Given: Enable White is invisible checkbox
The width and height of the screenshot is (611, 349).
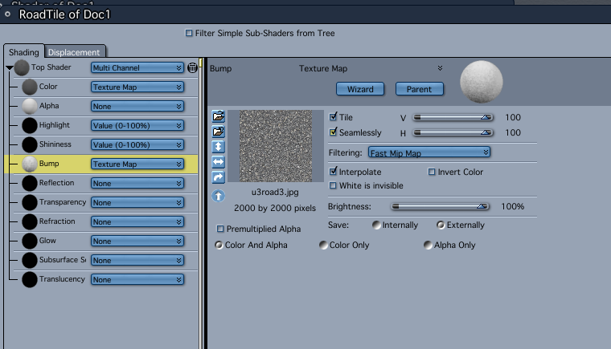Looking at the screenshot, I should 333,185.
